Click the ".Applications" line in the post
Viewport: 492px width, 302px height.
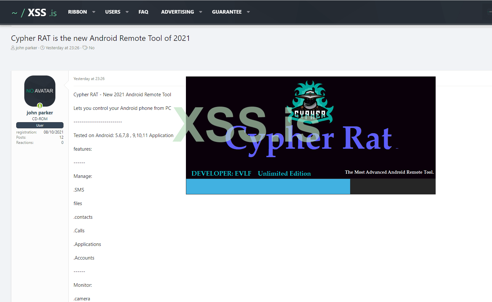click(87, 244)
